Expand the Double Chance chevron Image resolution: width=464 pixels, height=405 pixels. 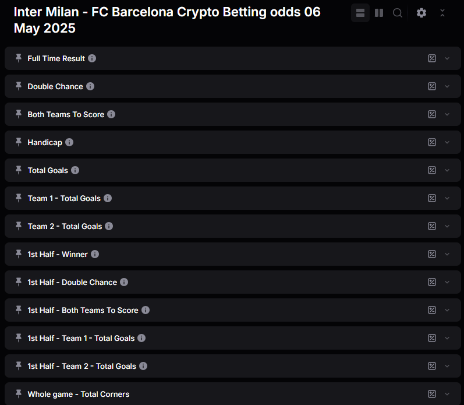tap(447, 86)
